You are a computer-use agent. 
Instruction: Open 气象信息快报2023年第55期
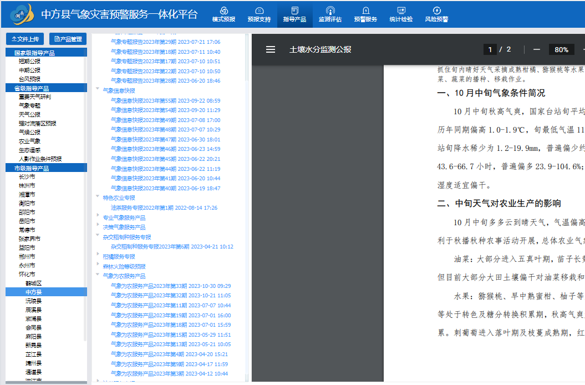click(x=165, y=101)
